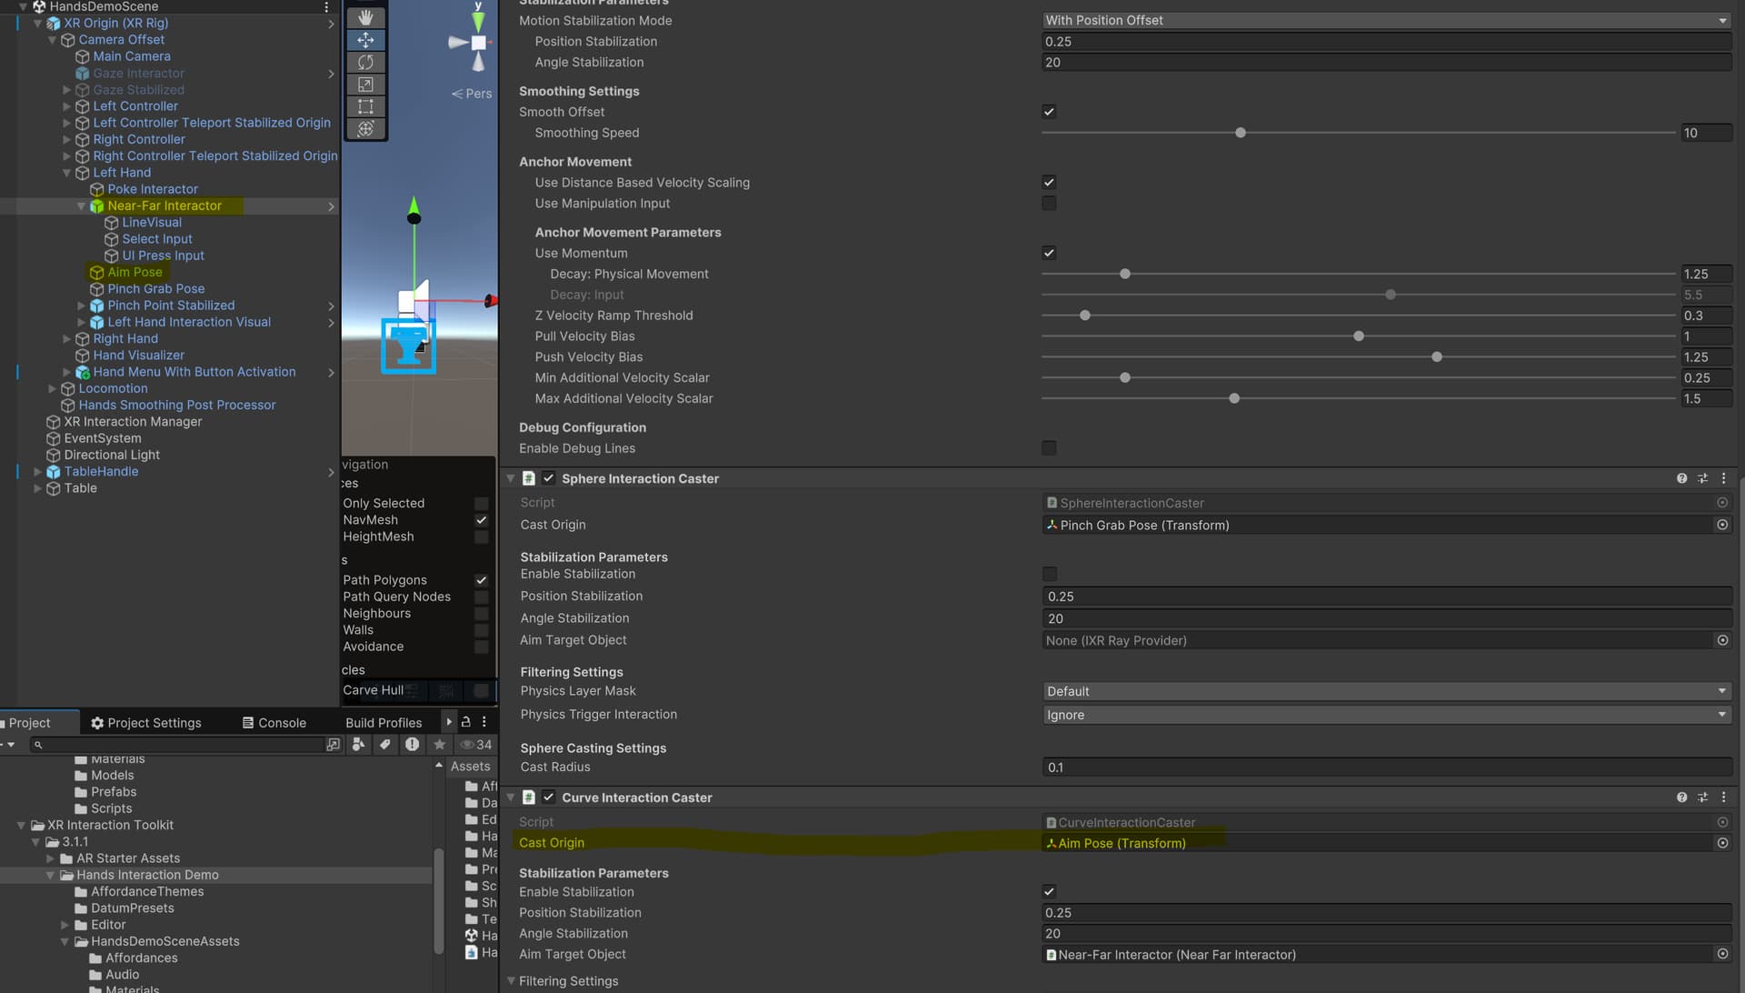Uncheck the NavMesh display checkbox
This screenshot has height=993, width=1745.
tap(481, 520)
